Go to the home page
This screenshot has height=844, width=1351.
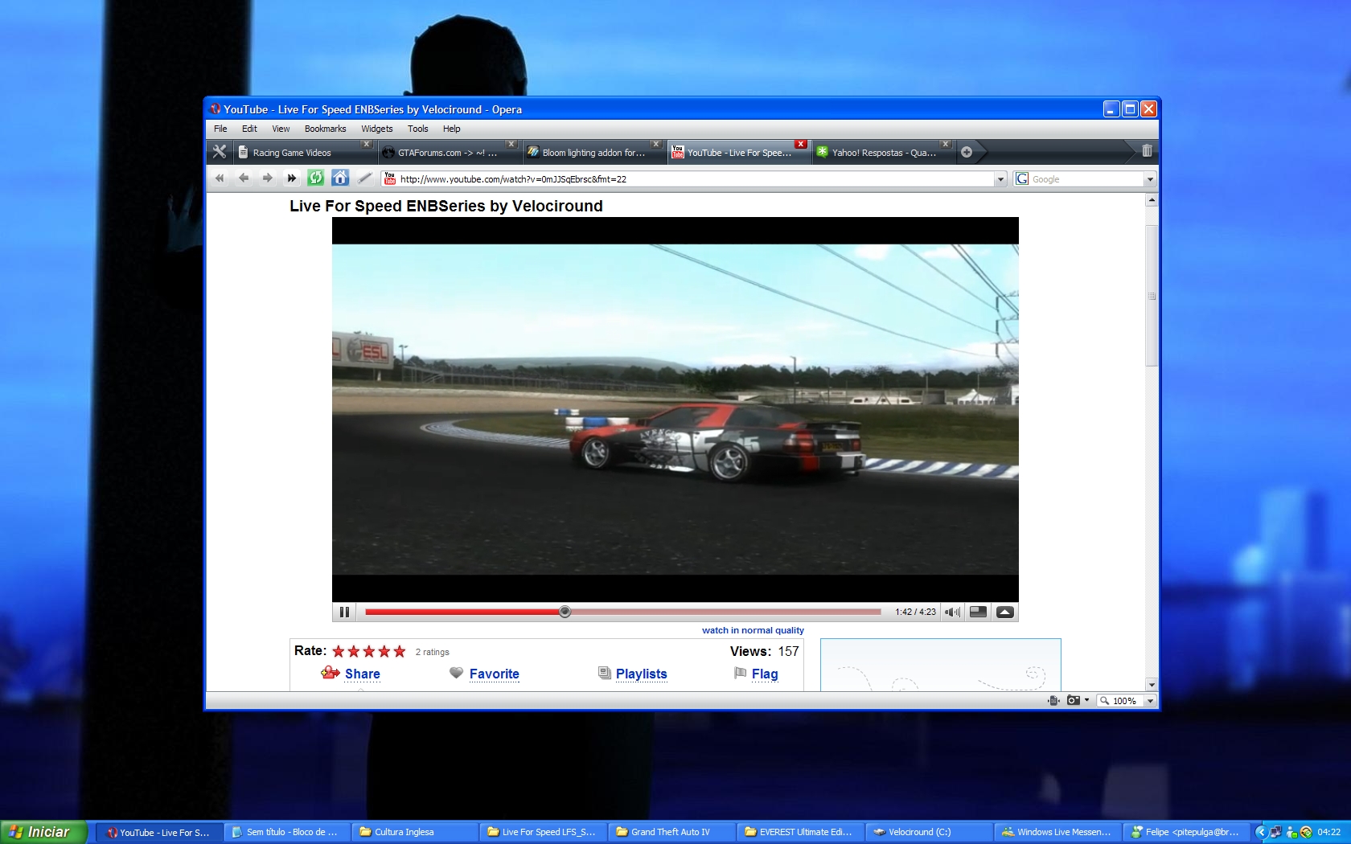coord(340,178)
